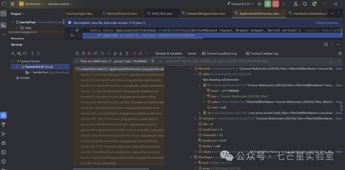This screenshot has width=345, height=170.
Task: Rerun the Tomcat server in debugger toolbar
Action: coord(77,53)
